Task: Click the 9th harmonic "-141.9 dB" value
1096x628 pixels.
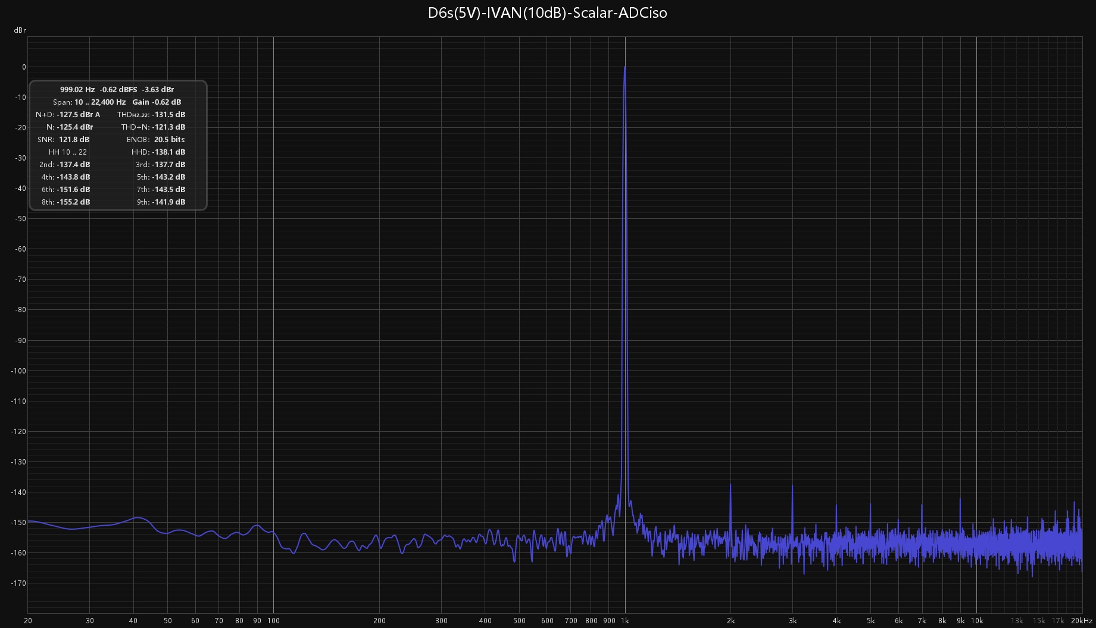Action: tap(168, 202)
